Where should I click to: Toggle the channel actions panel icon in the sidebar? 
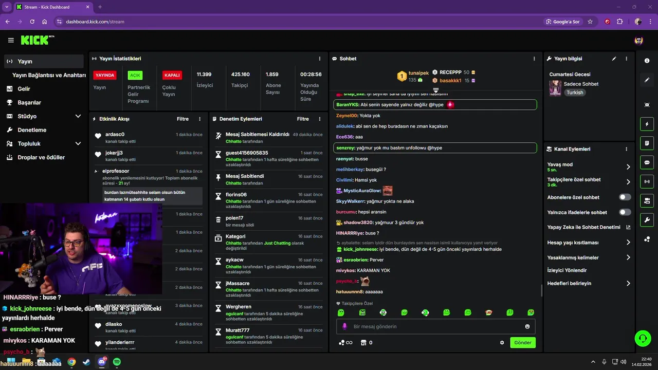[x=647, y=200]
